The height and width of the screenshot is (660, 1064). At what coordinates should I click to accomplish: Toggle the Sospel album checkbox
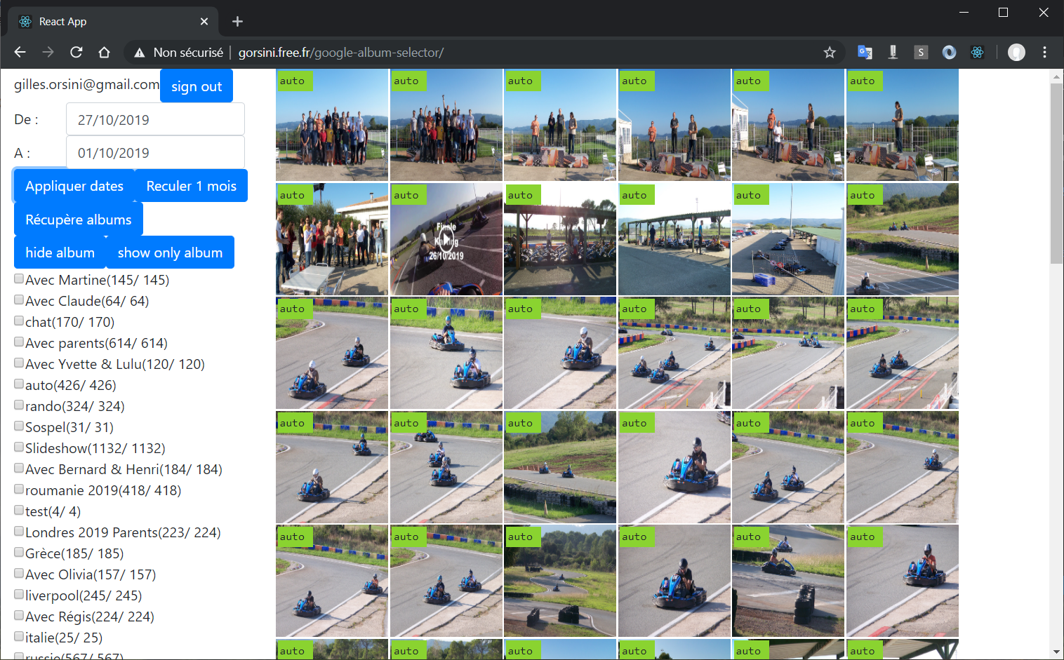pos(19,426)
